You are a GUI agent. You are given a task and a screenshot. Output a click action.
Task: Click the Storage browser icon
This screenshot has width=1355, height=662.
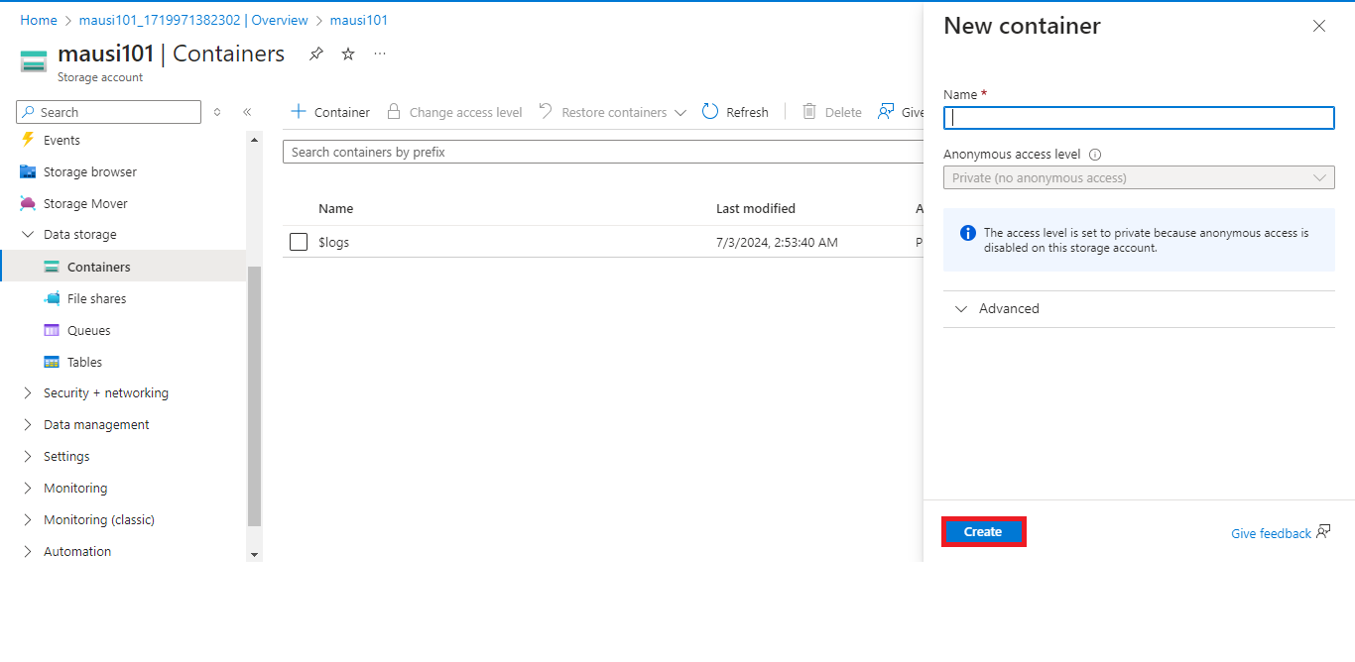point(28,171)
